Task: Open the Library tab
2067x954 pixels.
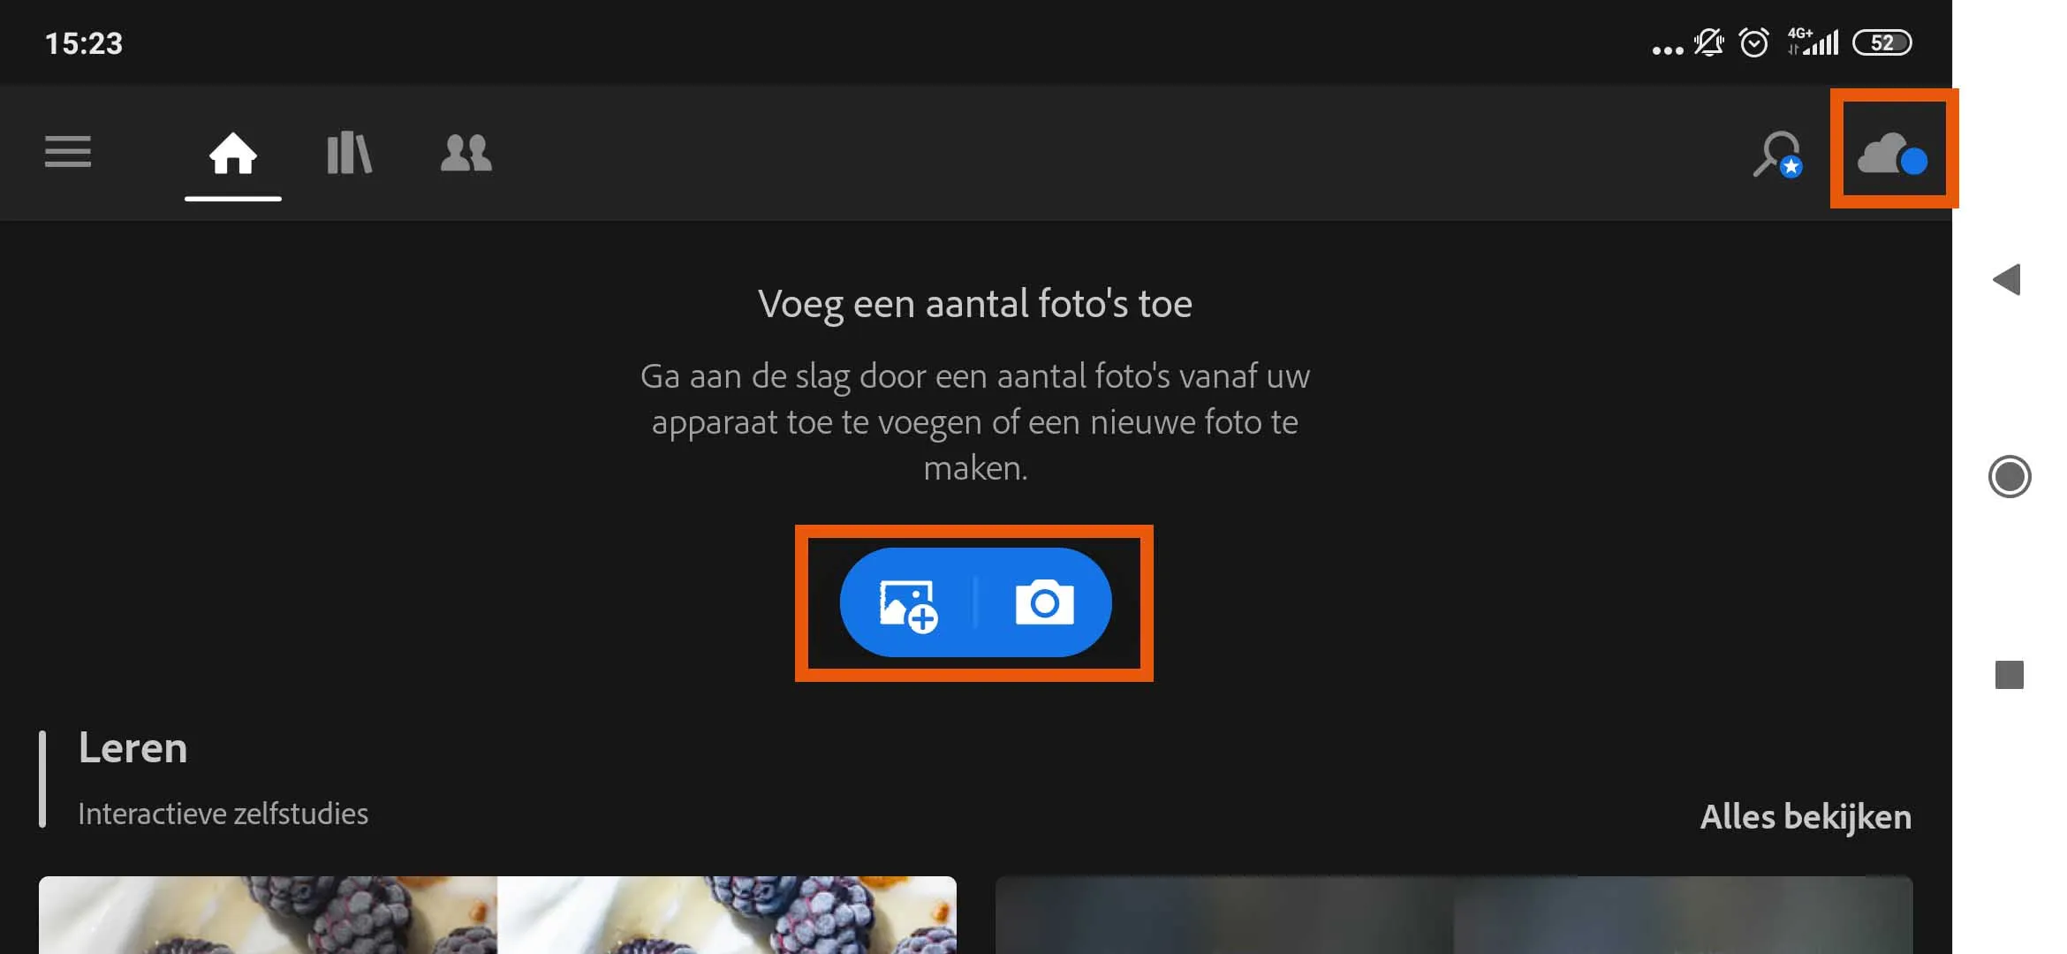Action: [349, 153]
